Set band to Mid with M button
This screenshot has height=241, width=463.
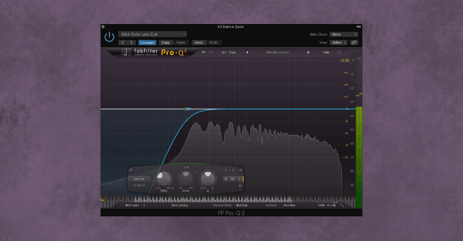click(226, 179)
